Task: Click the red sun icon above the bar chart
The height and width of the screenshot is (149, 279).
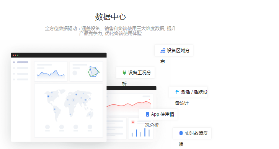Action: (x=133, y=122)
